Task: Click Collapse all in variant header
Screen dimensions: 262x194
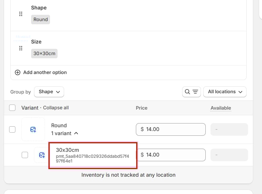Action: (x=56, y=108)
